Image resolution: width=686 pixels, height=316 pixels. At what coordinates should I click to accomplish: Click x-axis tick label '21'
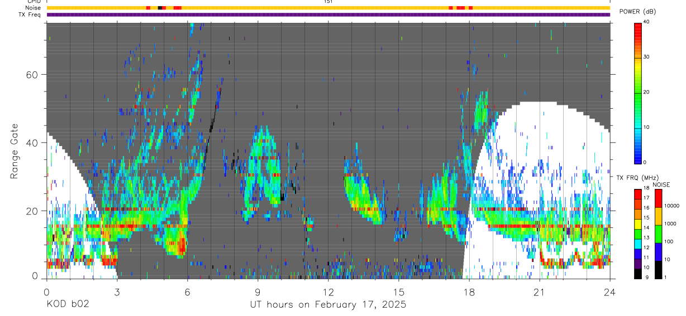pyautogui.click(x=540, y=292)
